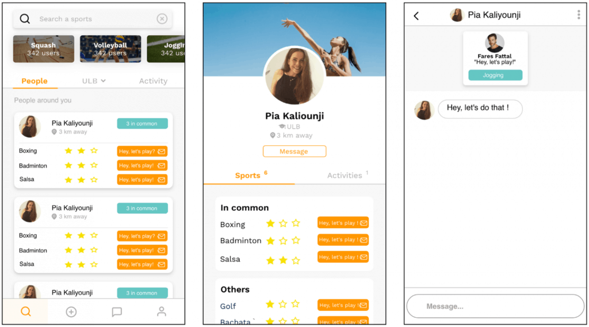Go back using the chat back arrow
Image resolution: width=589 pixels, height=327 pixels.
click(416, 16)
